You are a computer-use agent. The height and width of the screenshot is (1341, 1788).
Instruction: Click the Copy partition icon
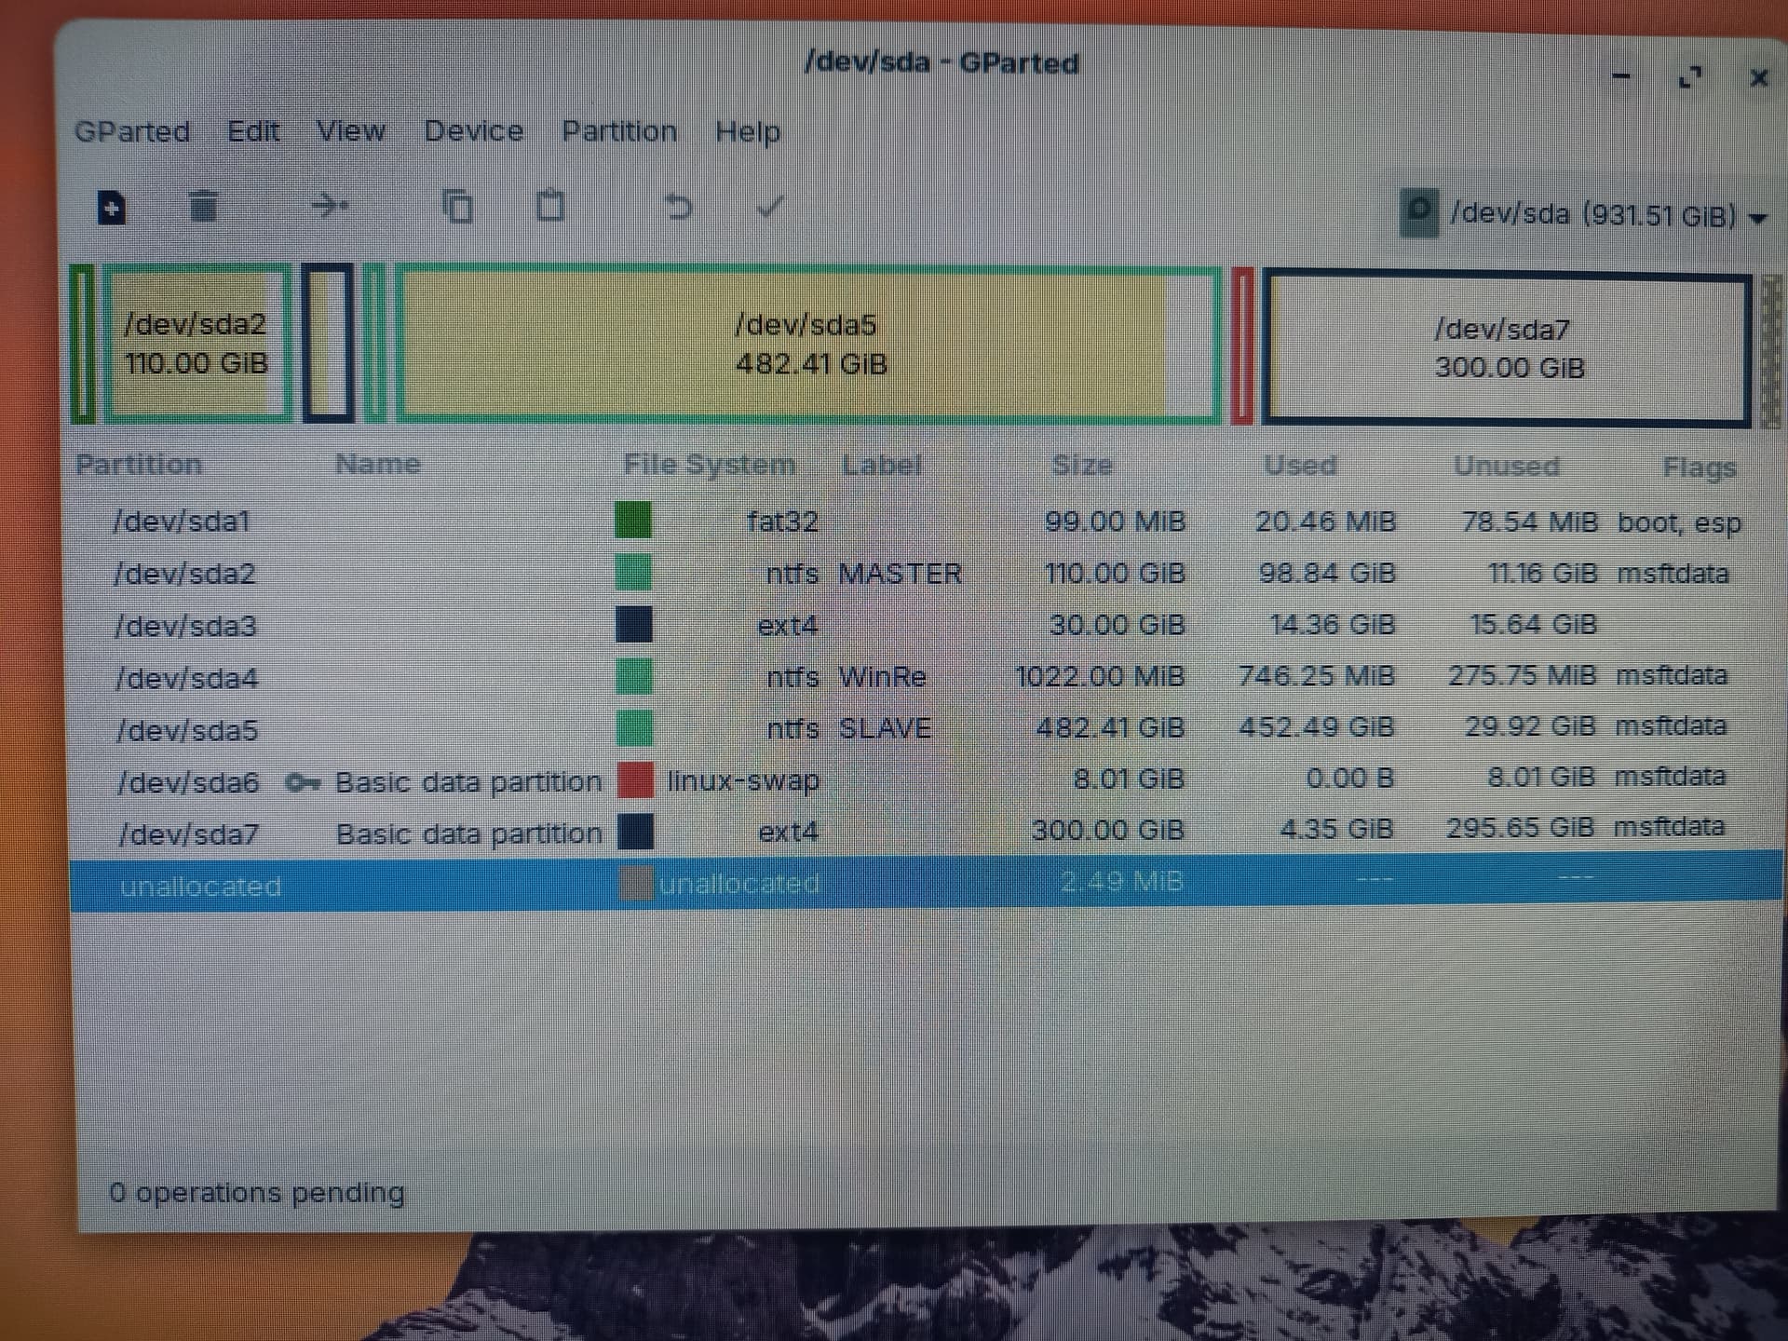(457, 206)
